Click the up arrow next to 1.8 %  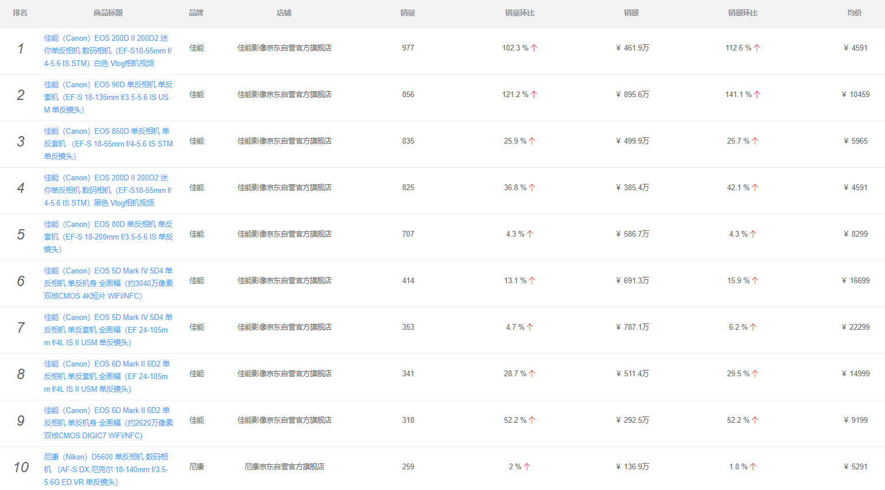(x=753, y=467)
